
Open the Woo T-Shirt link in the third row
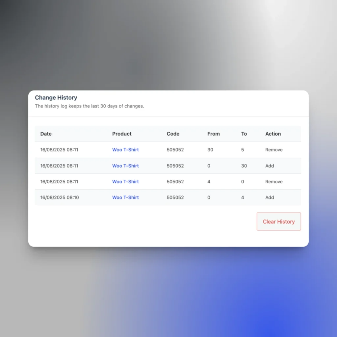[x=125, y=182]
